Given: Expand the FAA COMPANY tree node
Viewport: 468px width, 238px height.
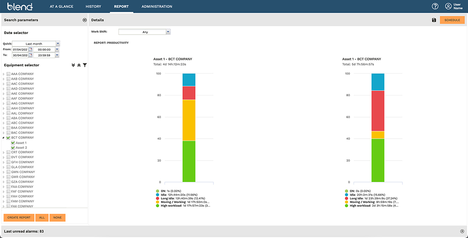Looking at the screenshot, I should 4,187.
